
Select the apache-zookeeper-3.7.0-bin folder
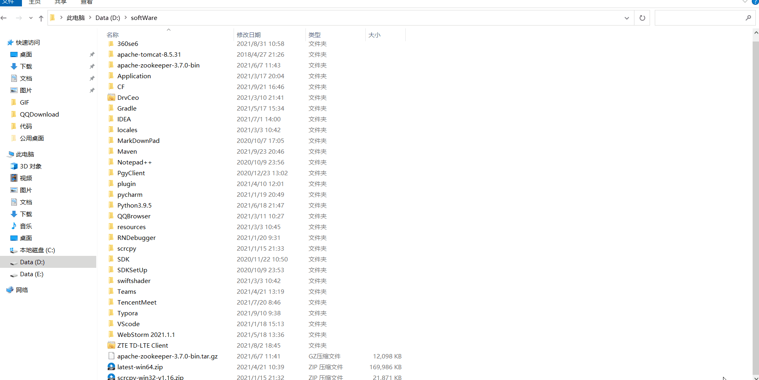tap(159, 65)
